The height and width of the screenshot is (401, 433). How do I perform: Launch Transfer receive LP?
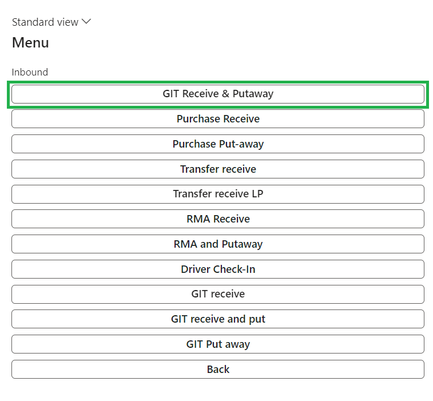tap(217, 194)
